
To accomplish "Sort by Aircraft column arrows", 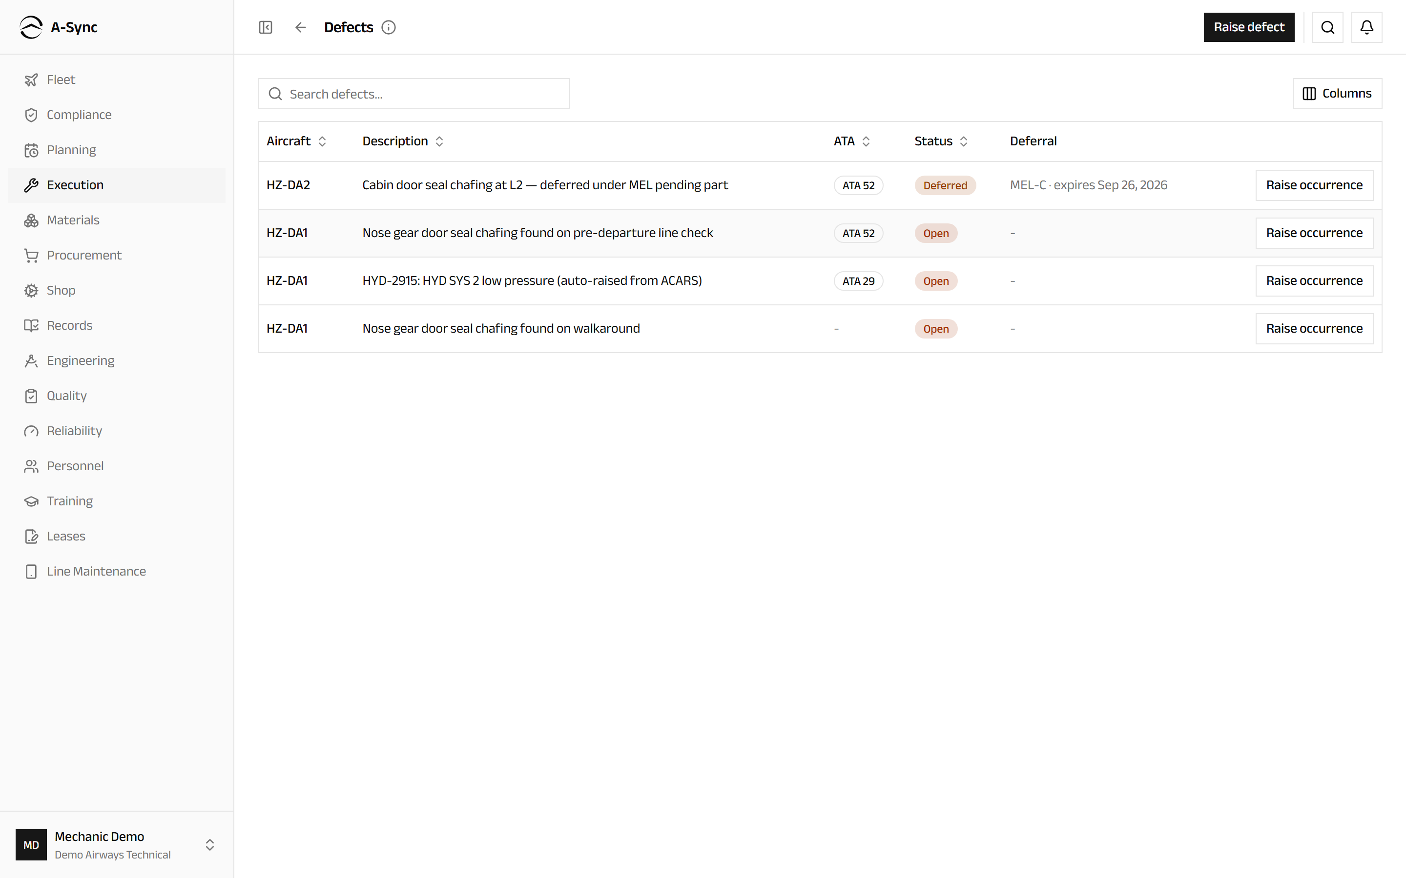I will click(x=322, y=141).
